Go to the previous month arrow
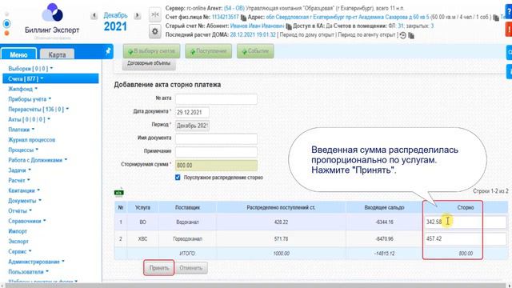 pos(94,15)
